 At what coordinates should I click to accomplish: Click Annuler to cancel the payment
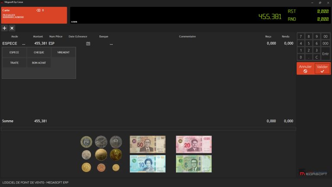(x=305, y=68)
